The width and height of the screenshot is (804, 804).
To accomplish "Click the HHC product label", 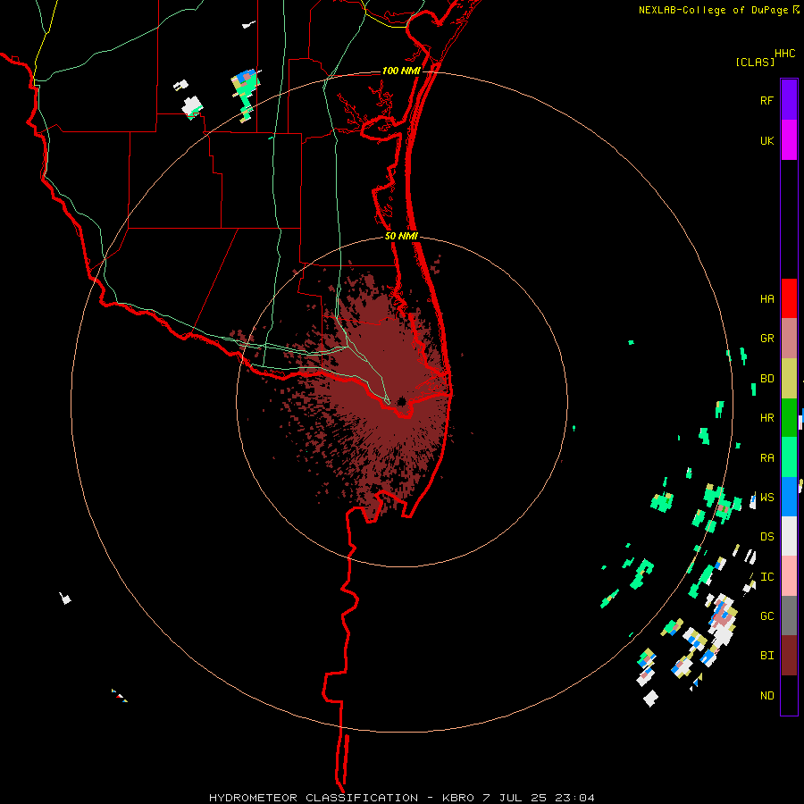I will (x=785, y=54).
